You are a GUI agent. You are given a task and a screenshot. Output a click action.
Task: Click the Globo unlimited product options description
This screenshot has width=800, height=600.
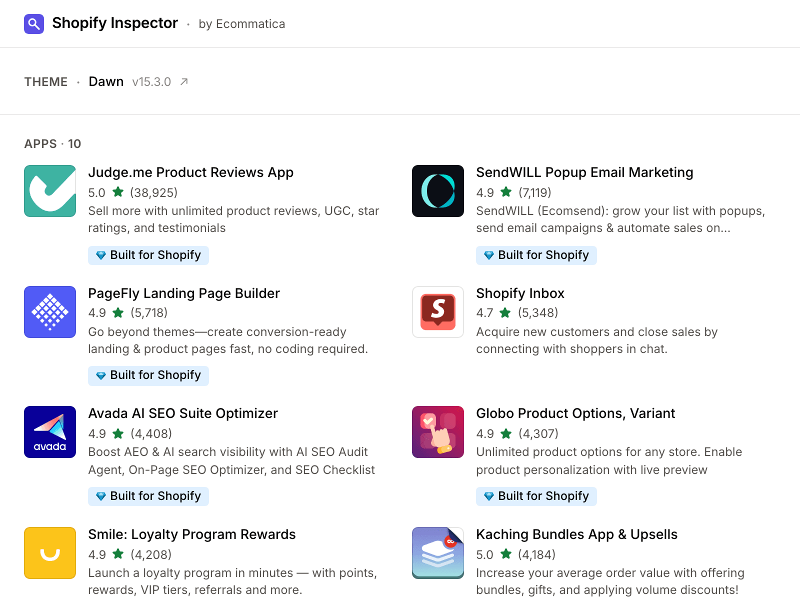[609, 461]
